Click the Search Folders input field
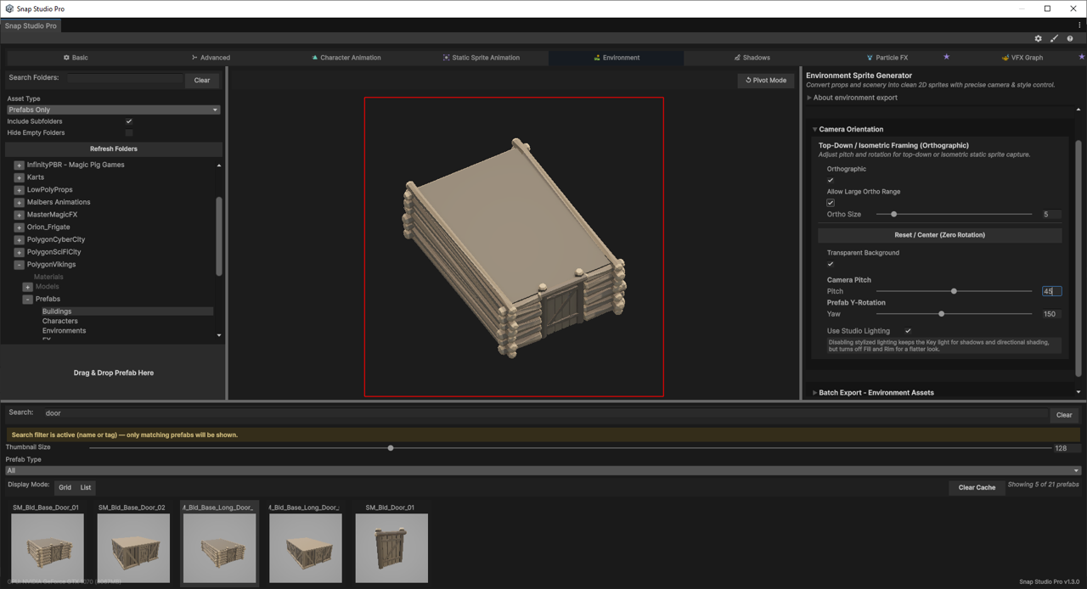This screenshot has height=589, width=1087. 125,79
